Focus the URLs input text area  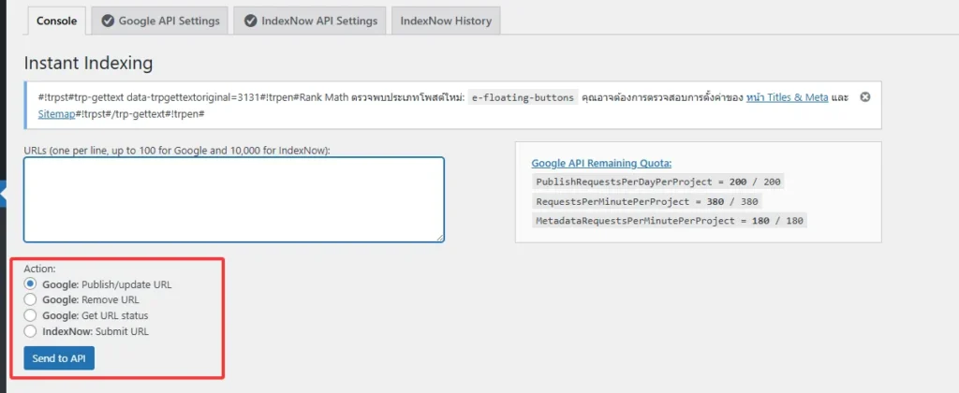coord(234,199)
